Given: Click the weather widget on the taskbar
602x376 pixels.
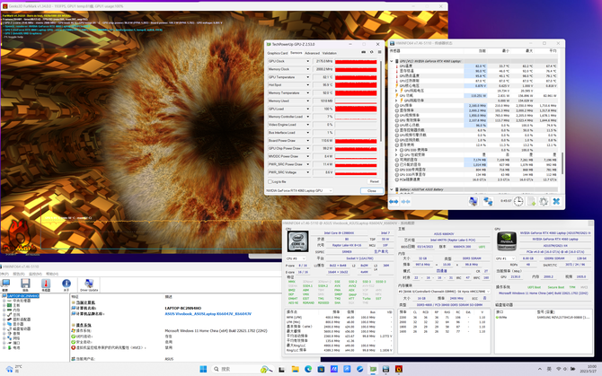Looking at the screenshot, I should (x=13, y=369).
